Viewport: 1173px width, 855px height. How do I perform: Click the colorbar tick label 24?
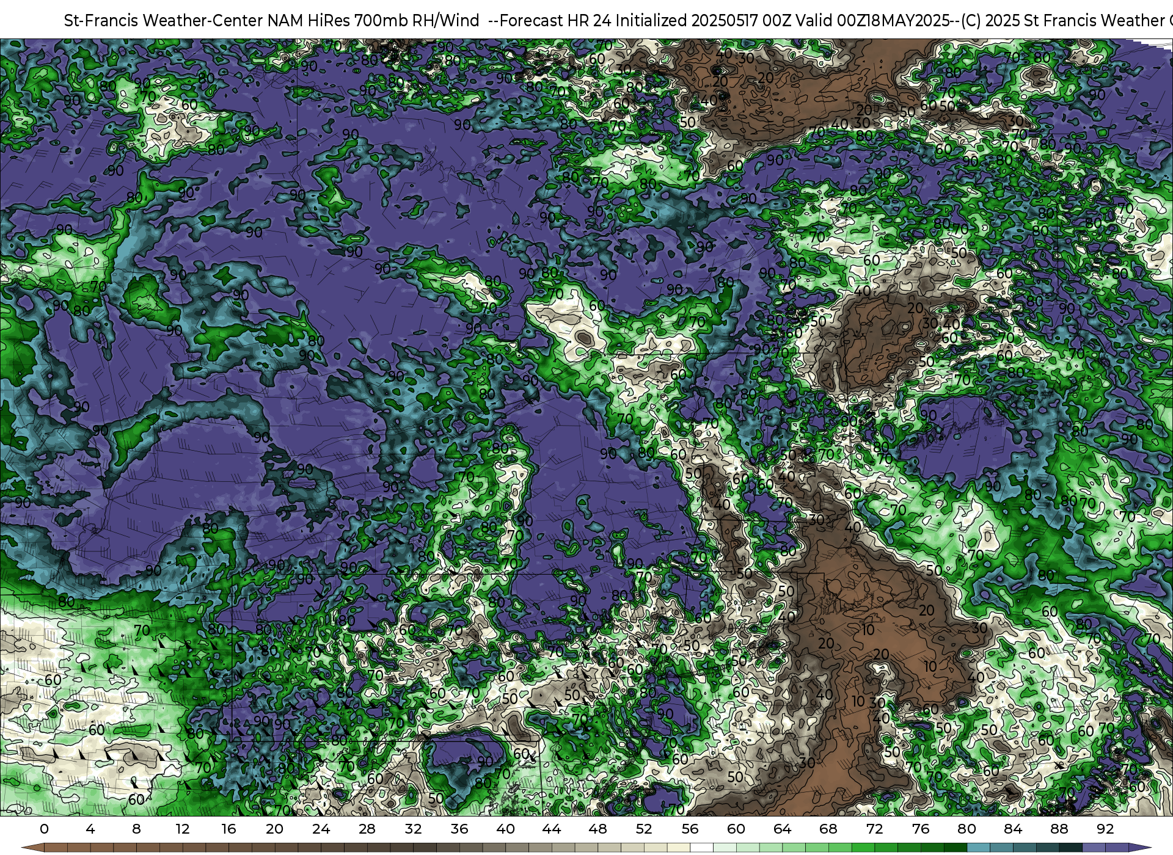coord(321,829)
